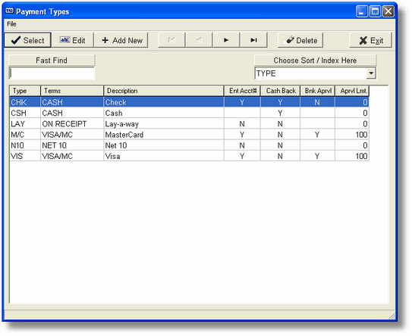This screenshot has width=412, height=336.
Task: Jump to last record arrow
Action: (254, 40)
